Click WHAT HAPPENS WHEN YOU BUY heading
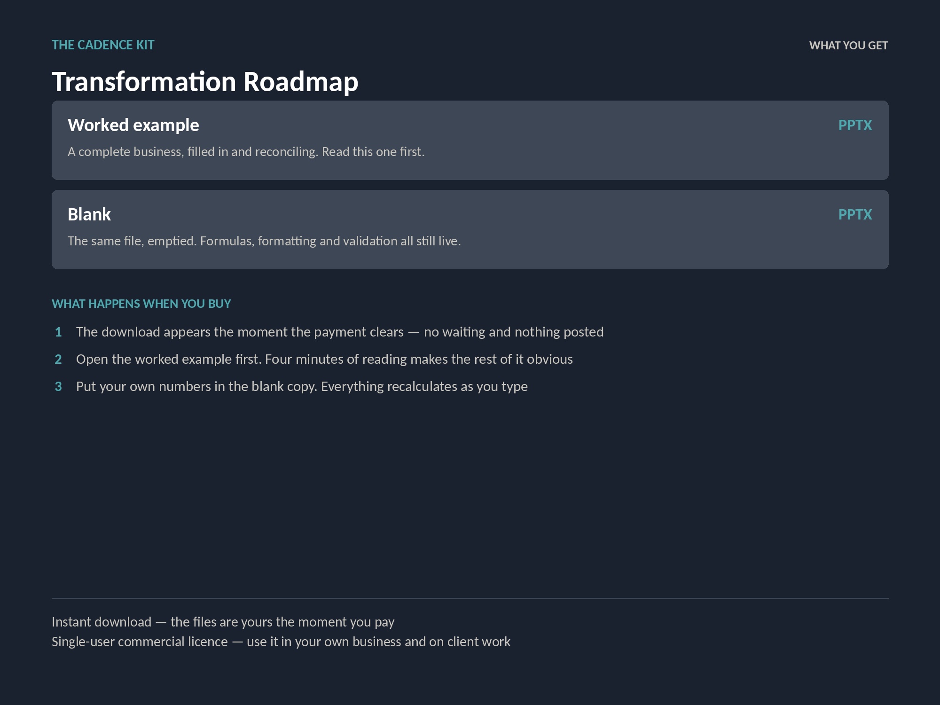 point(141,304)
